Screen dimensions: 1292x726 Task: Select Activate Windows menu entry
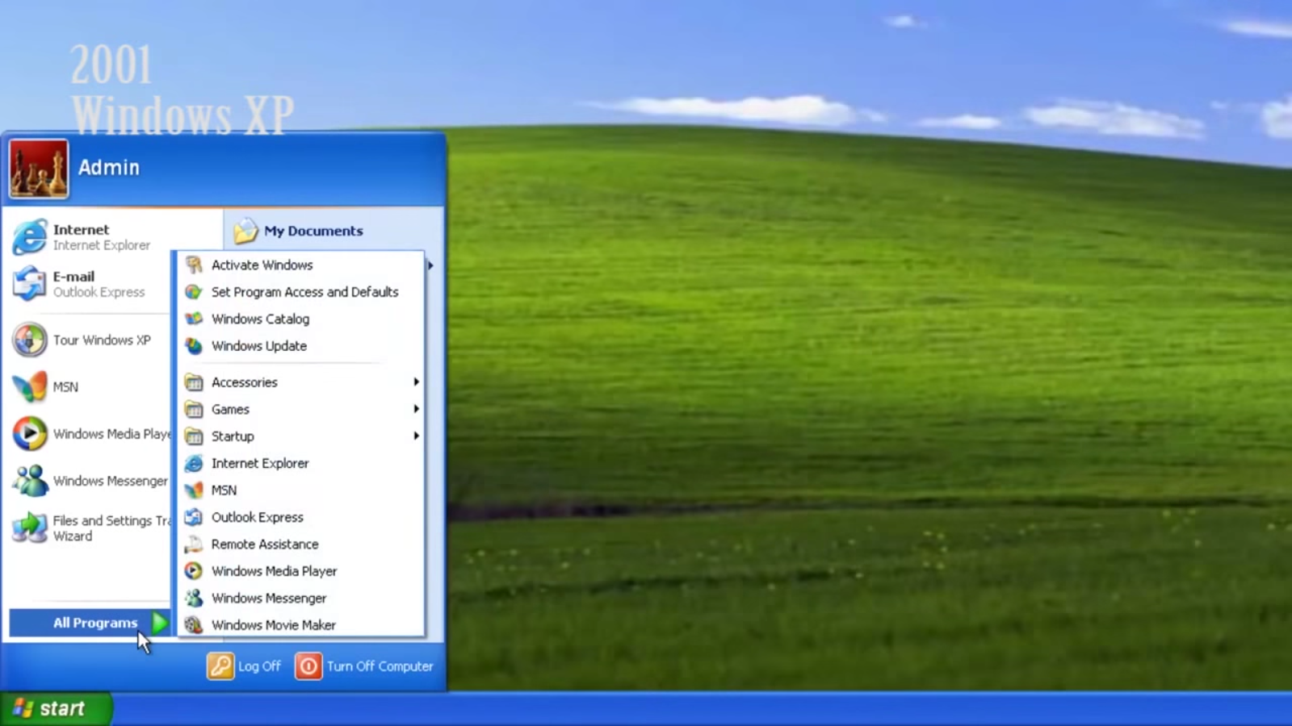tap(300, 265)
